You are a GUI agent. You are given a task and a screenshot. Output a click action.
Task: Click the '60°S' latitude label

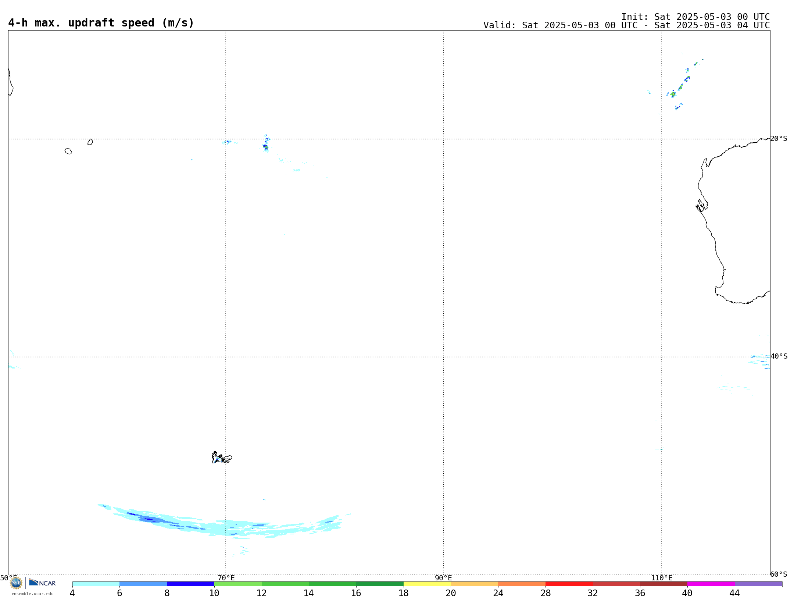click(x=779, y=574)
